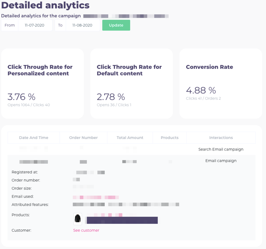Select the Total Amount column header
The image size is (266, 249).
point(130,138)
